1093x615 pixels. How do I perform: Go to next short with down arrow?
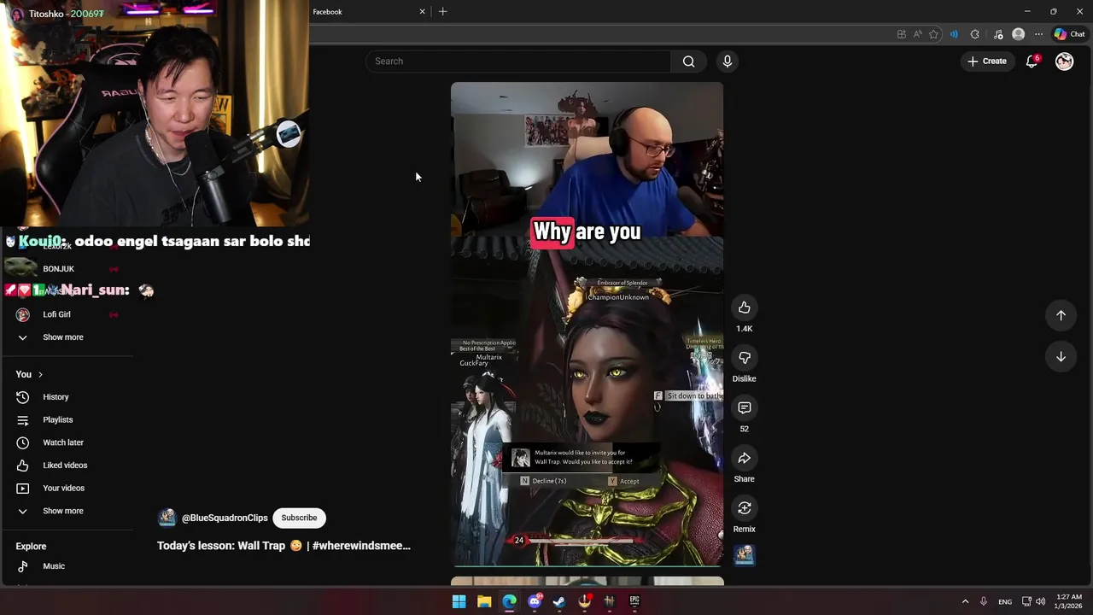coord(1061,357)
